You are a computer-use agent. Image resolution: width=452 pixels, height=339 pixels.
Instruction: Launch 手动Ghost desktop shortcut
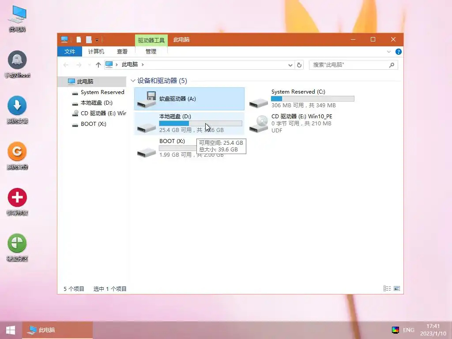point(17,64)
